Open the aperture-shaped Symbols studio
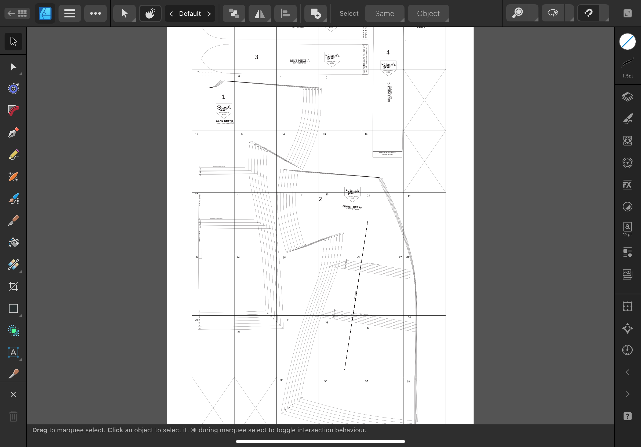Viewport: 641px width, 447px height. (627, 163)
